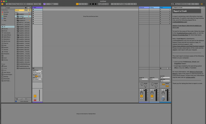This screenshot has width=206, height=124.
Task: Open the 1 Bar quantization dropdown
Action: (x=39, y=4)
